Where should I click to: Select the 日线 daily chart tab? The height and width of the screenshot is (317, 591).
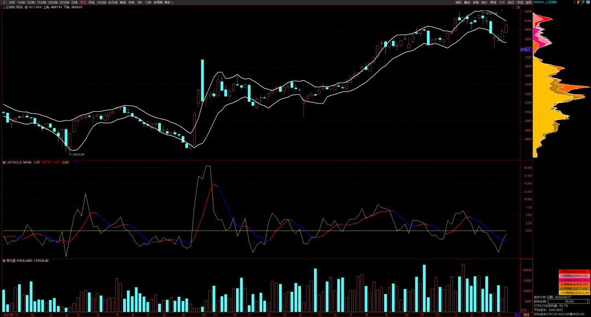tap(74, 2)
